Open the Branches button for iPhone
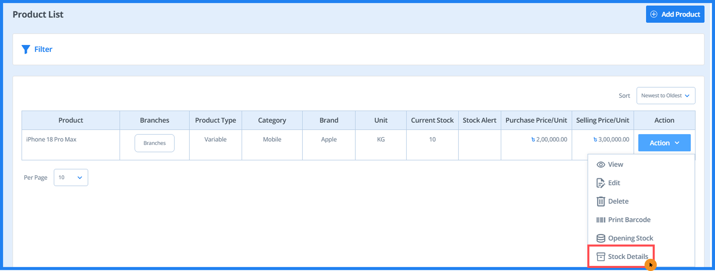 point(154,143)
